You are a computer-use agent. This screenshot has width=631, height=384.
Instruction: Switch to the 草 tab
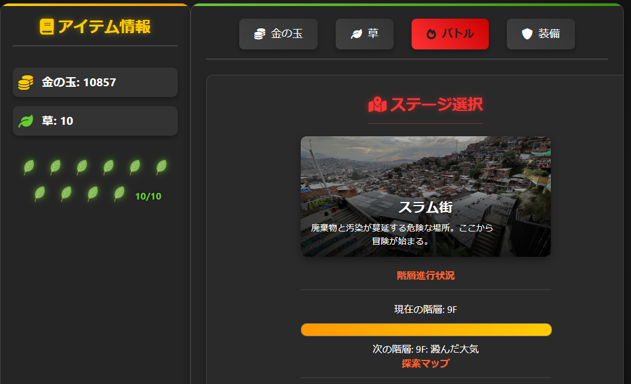click(364, 34)
